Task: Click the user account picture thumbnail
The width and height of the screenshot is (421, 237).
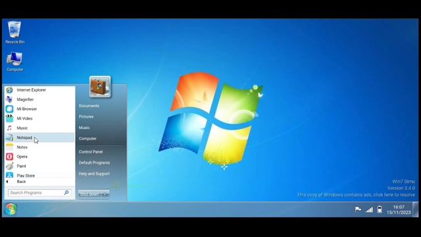Action: pos(100,86)
